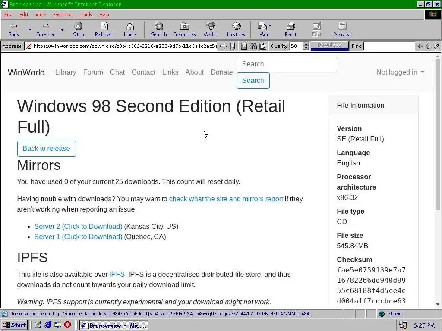The height and width of the screenshot is (331, 442).
Task: Launch Opera from quick launch bar
Action: [68, 325]
